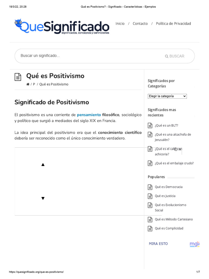209x279 pixels.
Task: Open the Elegir la categoría dropdown
Action: (x=167, y=96)
